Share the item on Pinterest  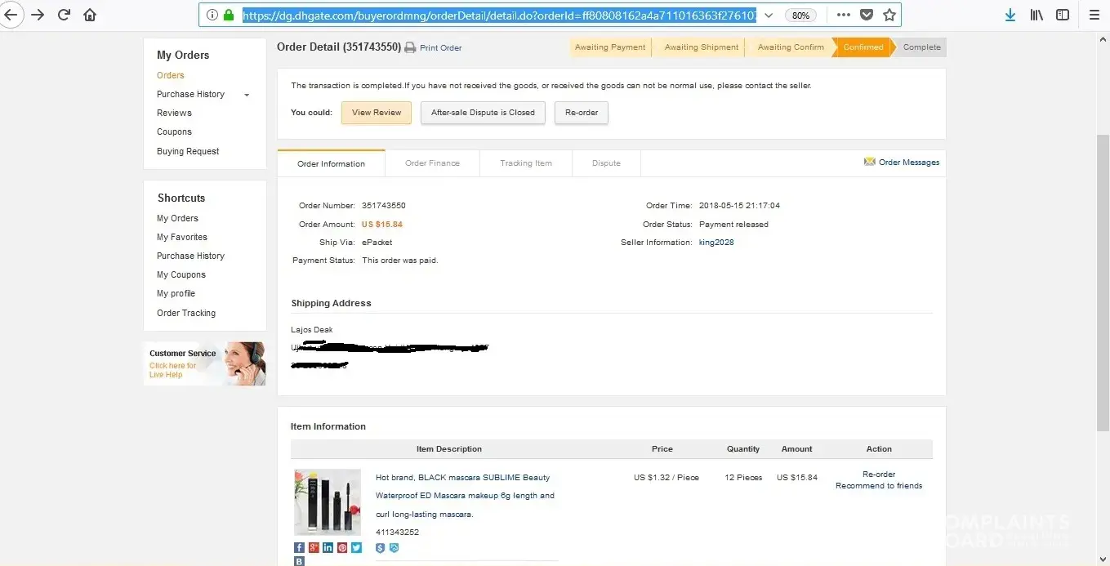tap(342, 548)
